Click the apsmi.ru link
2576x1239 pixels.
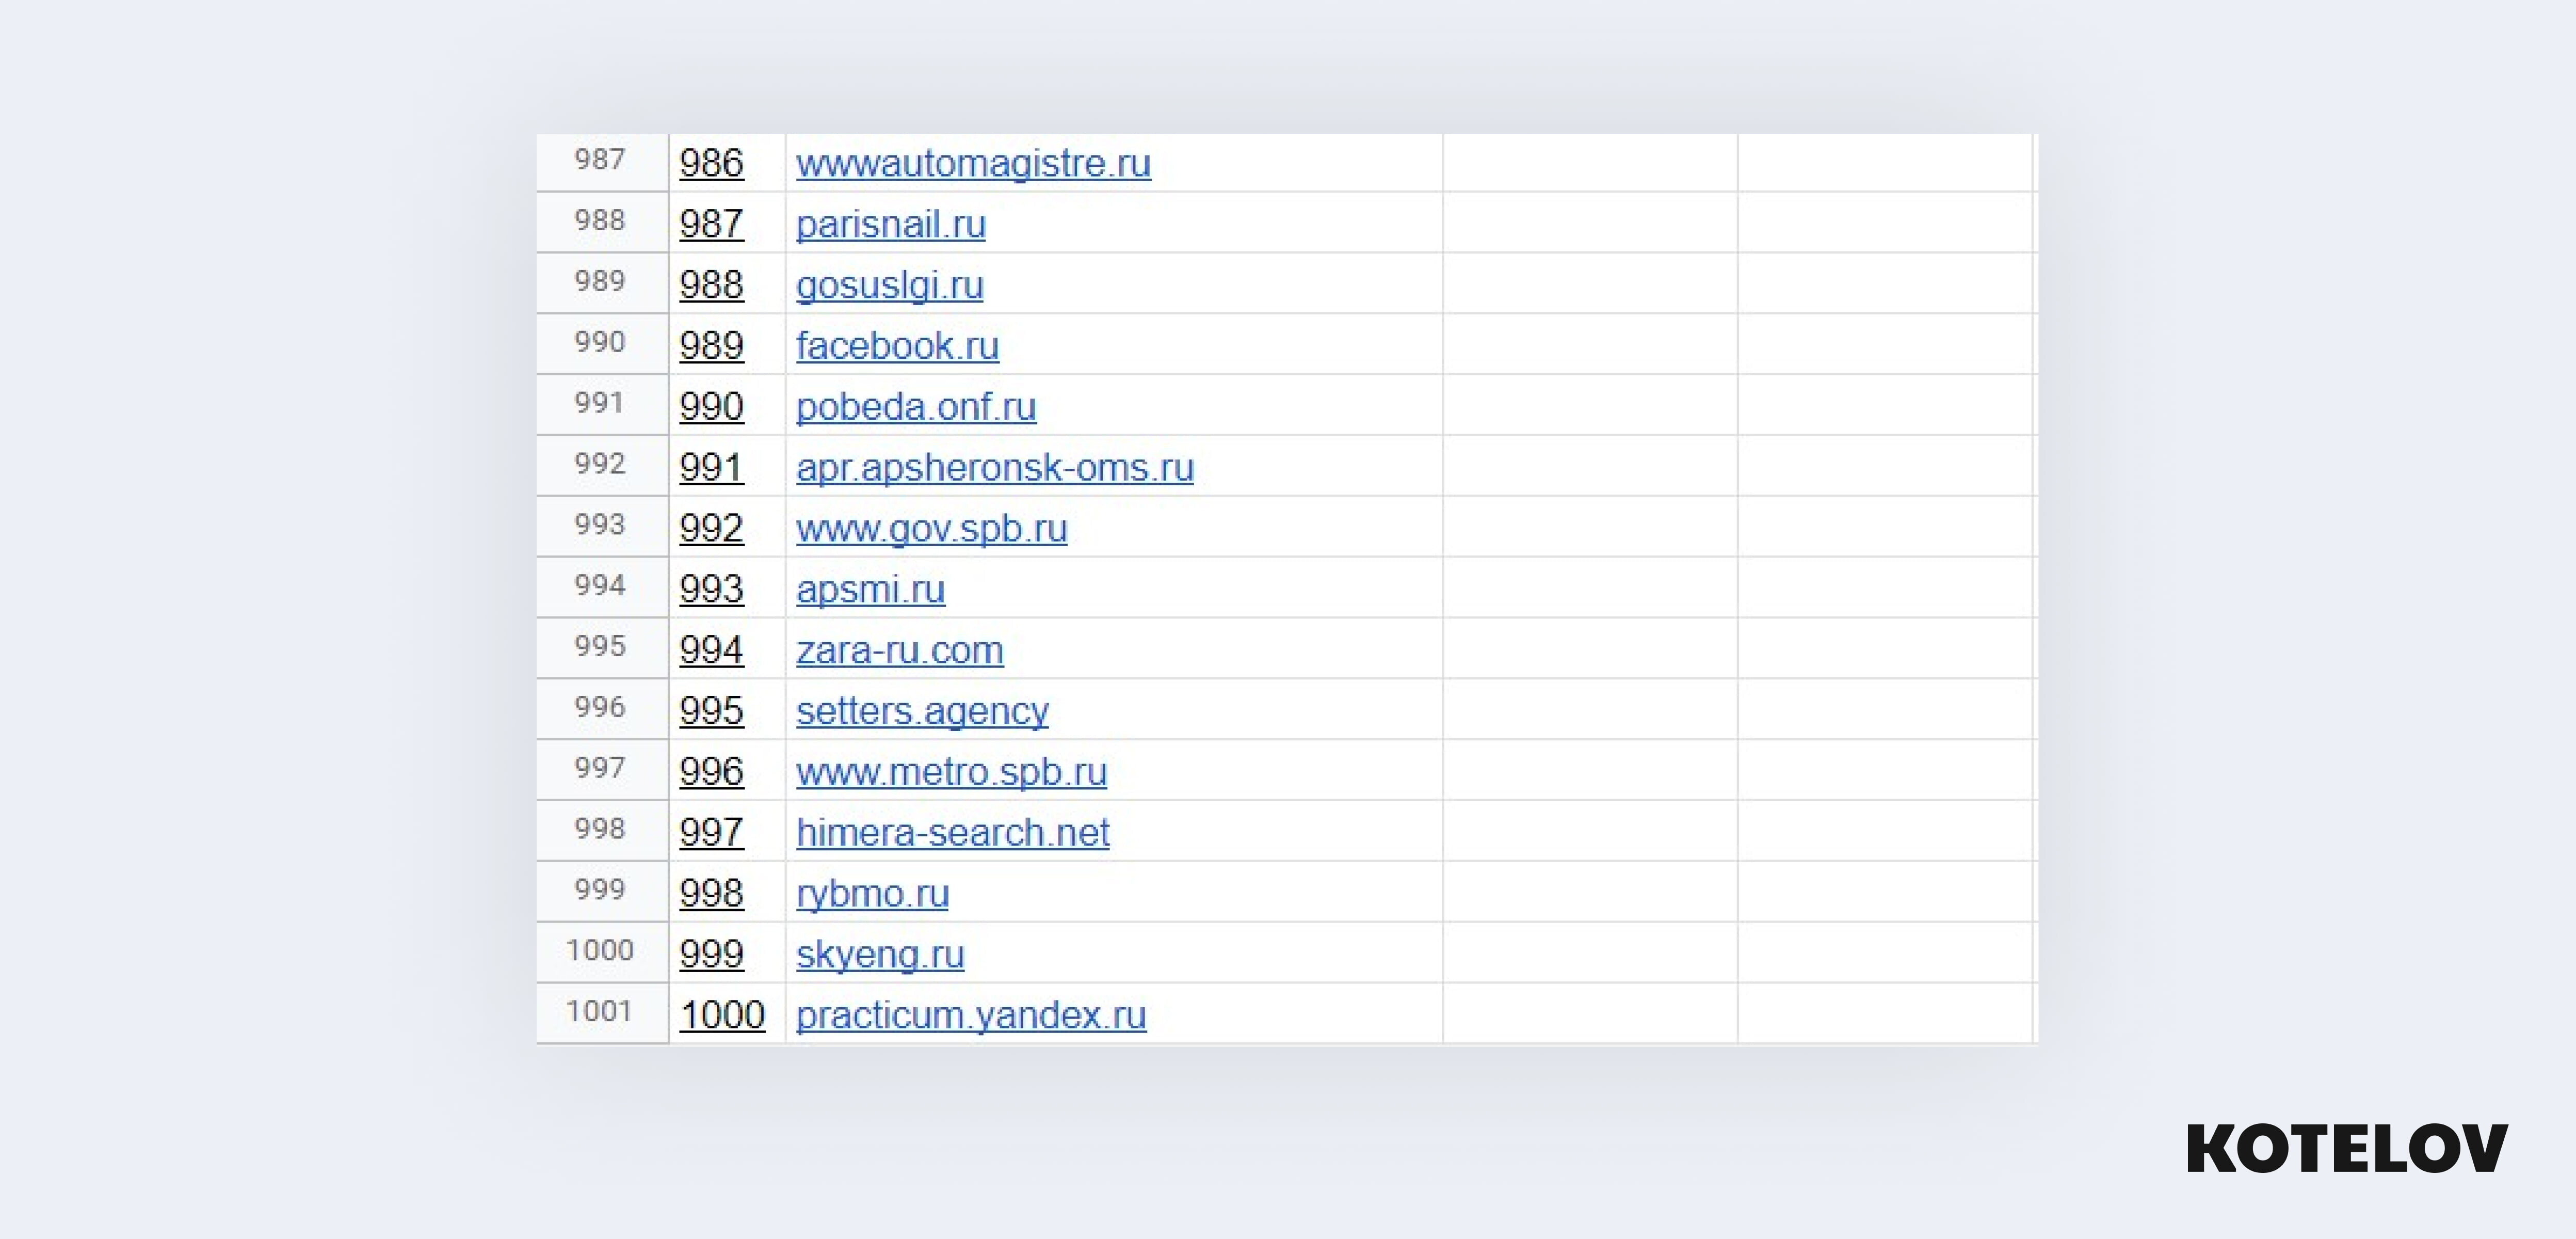coord(870,590)
